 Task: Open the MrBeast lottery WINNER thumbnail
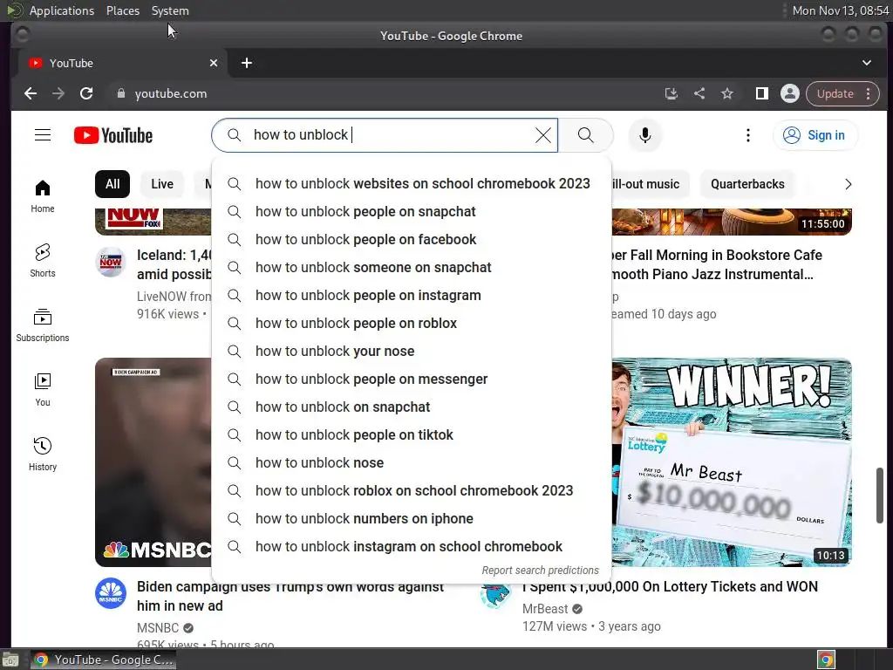pos(732,462)
